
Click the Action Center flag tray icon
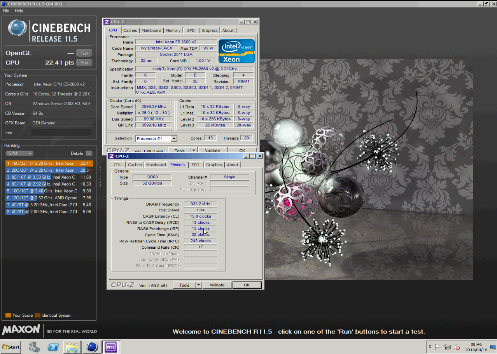pos(438,347)
